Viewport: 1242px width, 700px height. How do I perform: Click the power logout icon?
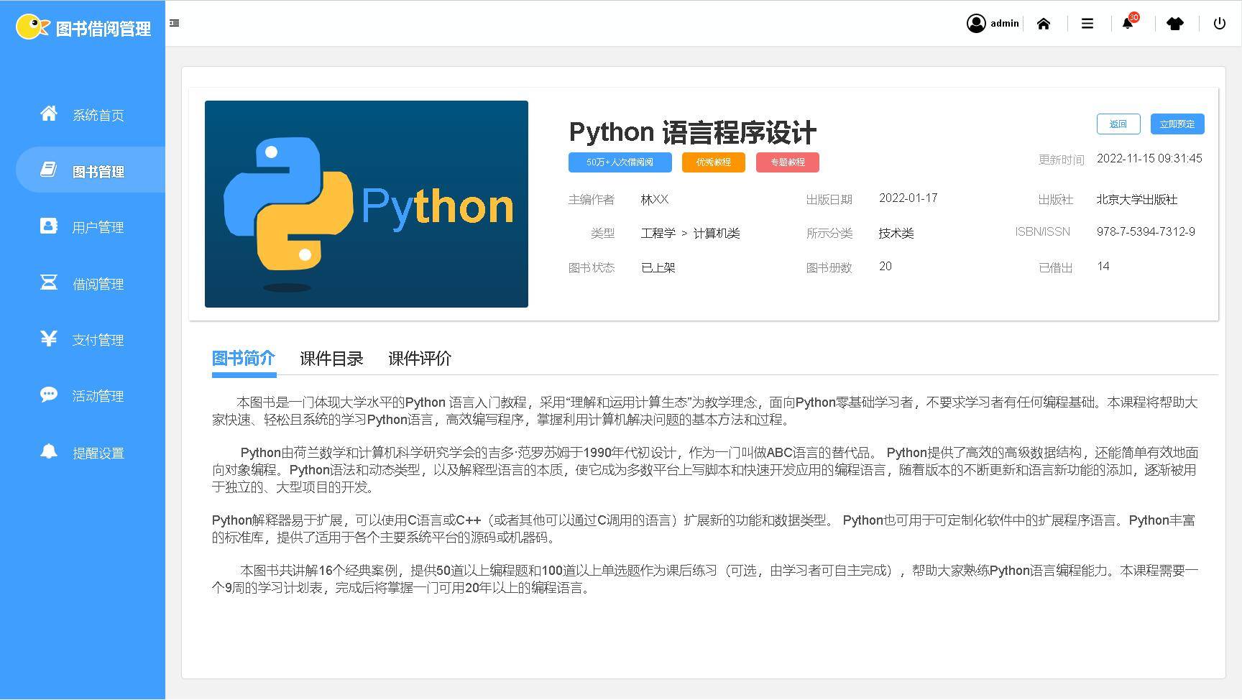[1220, 24]
